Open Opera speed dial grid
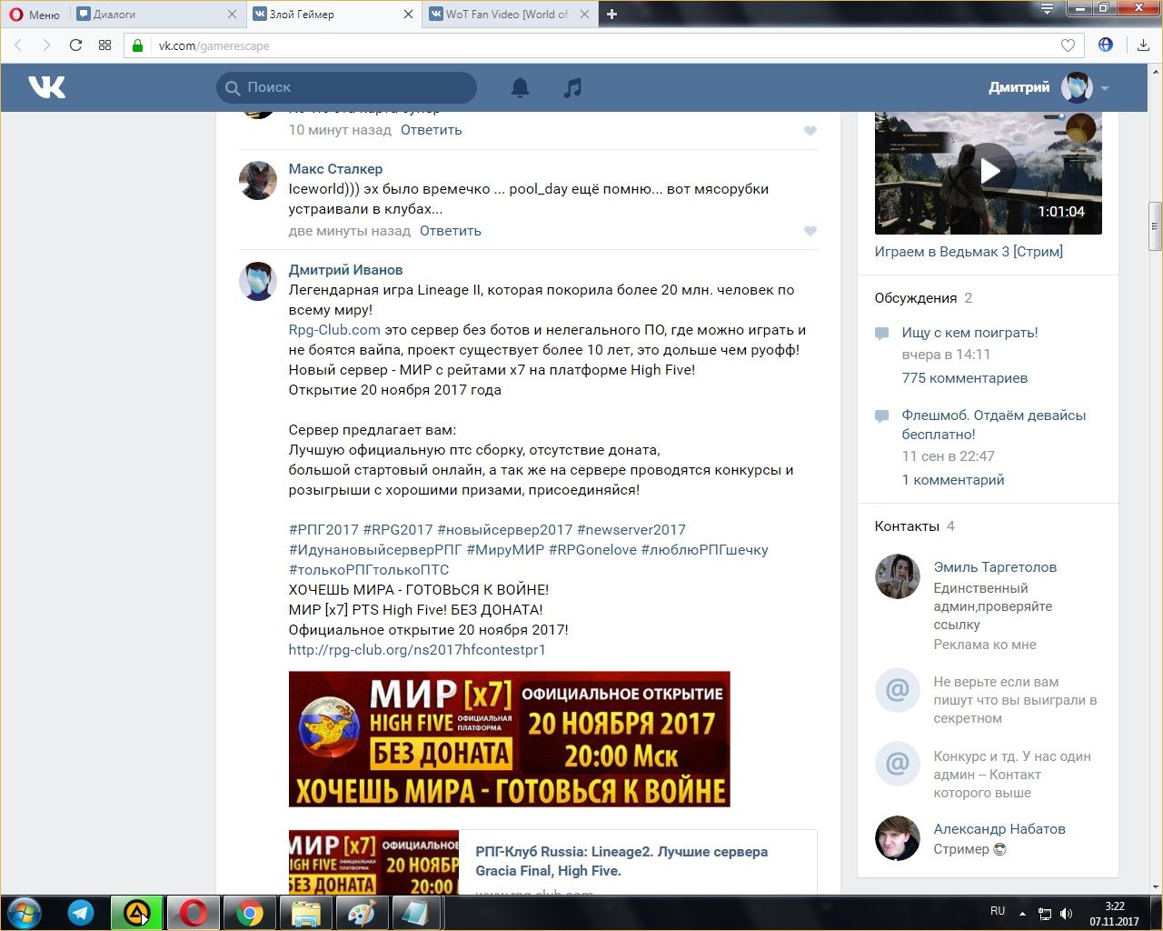The height and width of the screenshot is (931, 1163). click(x=104, y=45)
